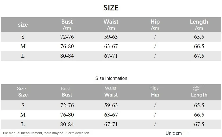222x137 pixels.
Task: Select the bold 'Bust' header in the Size information table
Action: (x=67, y=95)
